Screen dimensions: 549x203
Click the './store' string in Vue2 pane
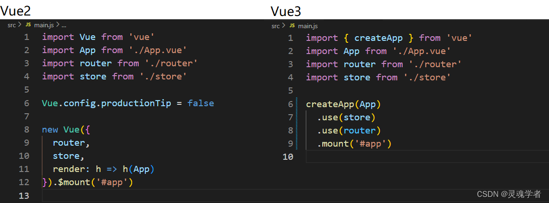(164, 76)
